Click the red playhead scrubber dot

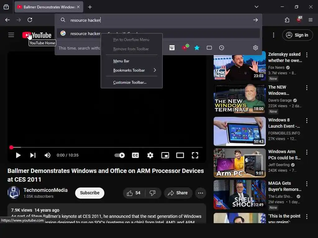pyautogui.click(x=11, y=147)
